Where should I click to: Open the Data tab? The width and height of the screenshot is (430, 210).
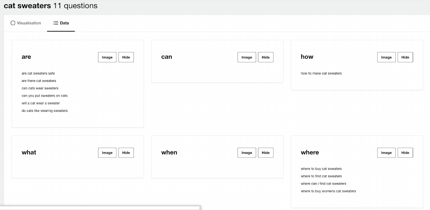pyautogui.click(x=61, y=23)
